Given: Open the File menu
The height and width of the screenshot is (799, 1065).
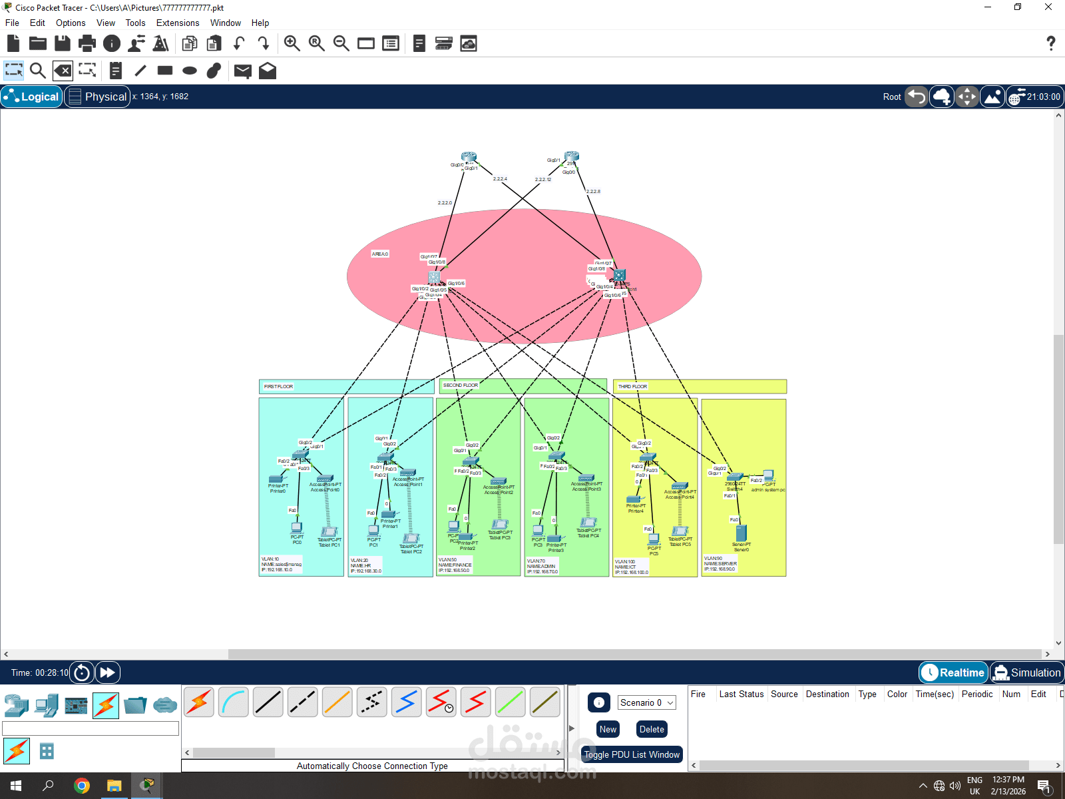Looking at the screenshot, I should tap(11, 23).
